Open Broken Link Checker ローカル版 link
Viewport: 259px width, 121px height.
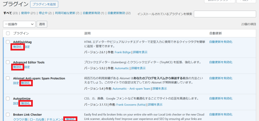click(x=37, y=119)
